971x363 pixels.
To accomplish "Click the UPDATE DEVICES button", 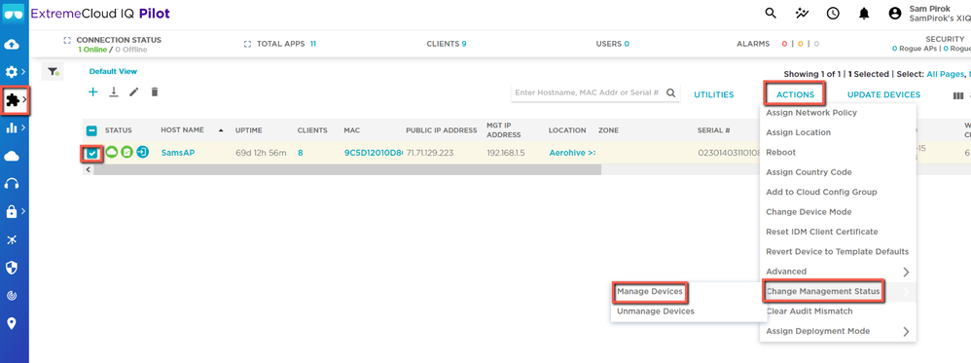I will [x=883, y=94].
